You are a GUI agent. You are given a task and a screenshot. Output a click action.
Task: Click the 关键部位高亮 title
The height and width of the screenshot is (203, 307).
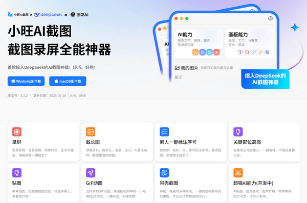[x=247, y=142]
